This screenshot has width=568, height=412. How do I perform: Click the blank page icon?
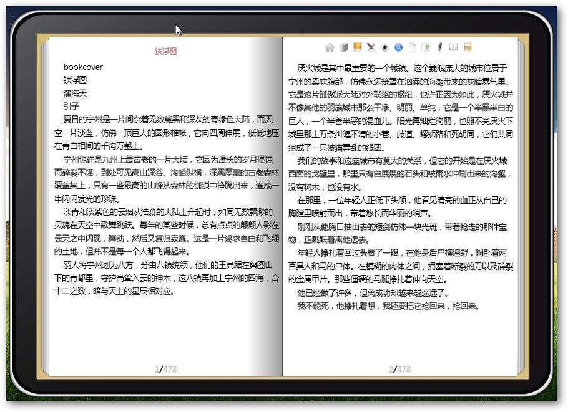413,47
